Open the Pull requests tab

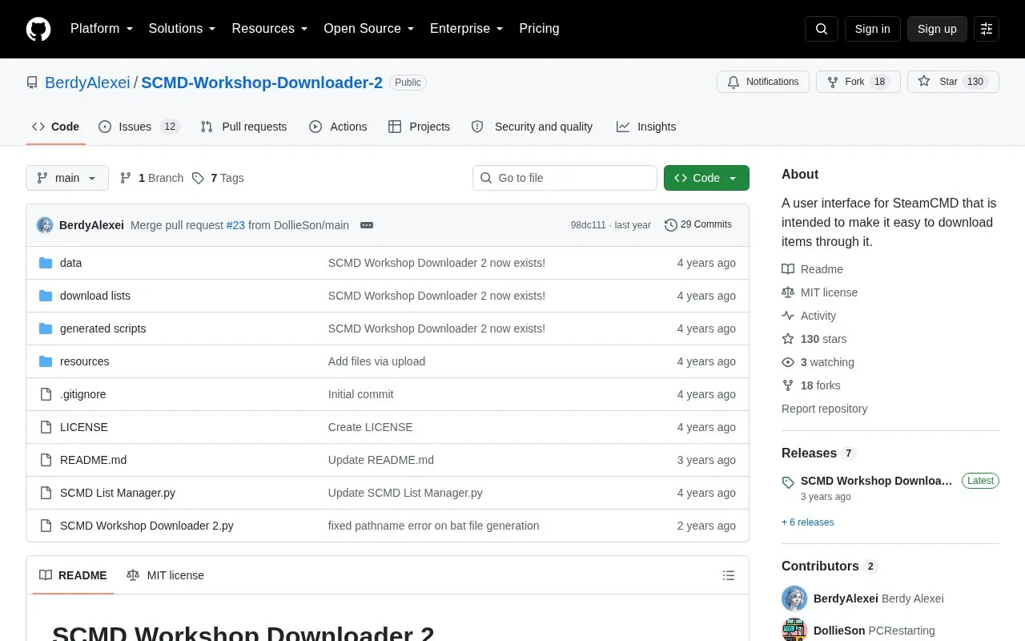coord(243,127)
